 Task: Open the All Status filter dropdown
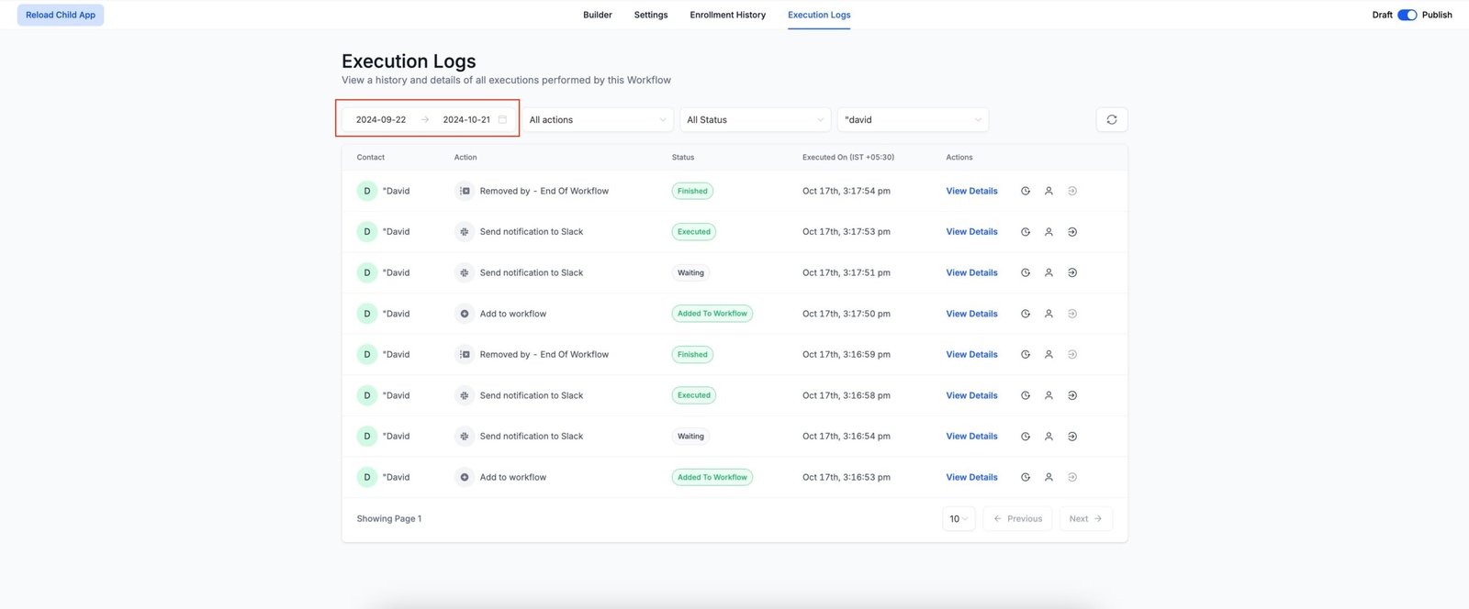coord(755,120)
